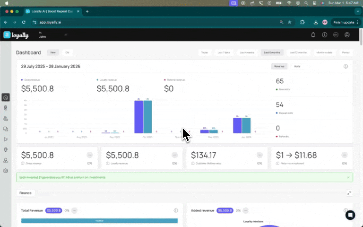Screen dimensions: 363x227
Task: Select the Last 12 months range
Action: point(298,52)
